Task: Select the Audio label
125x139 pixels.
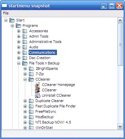Action: (34, 47)
